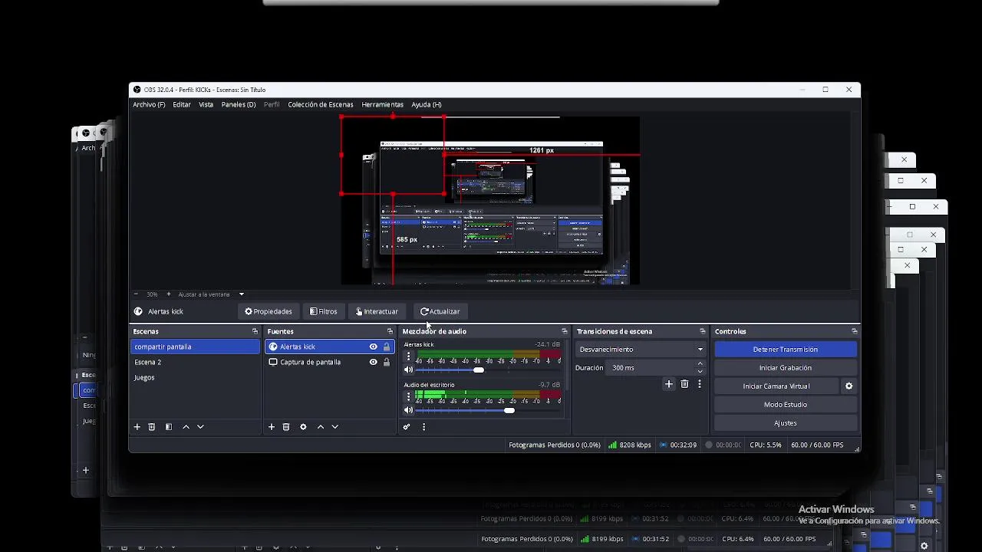
Task: Click the 8208 kbps bitrate status
Action: click(630, 445)
